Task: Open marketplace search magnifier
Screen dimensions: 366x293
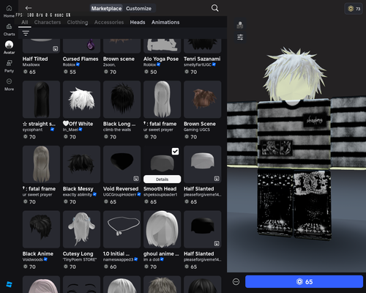Action: [x=214, y=8]
